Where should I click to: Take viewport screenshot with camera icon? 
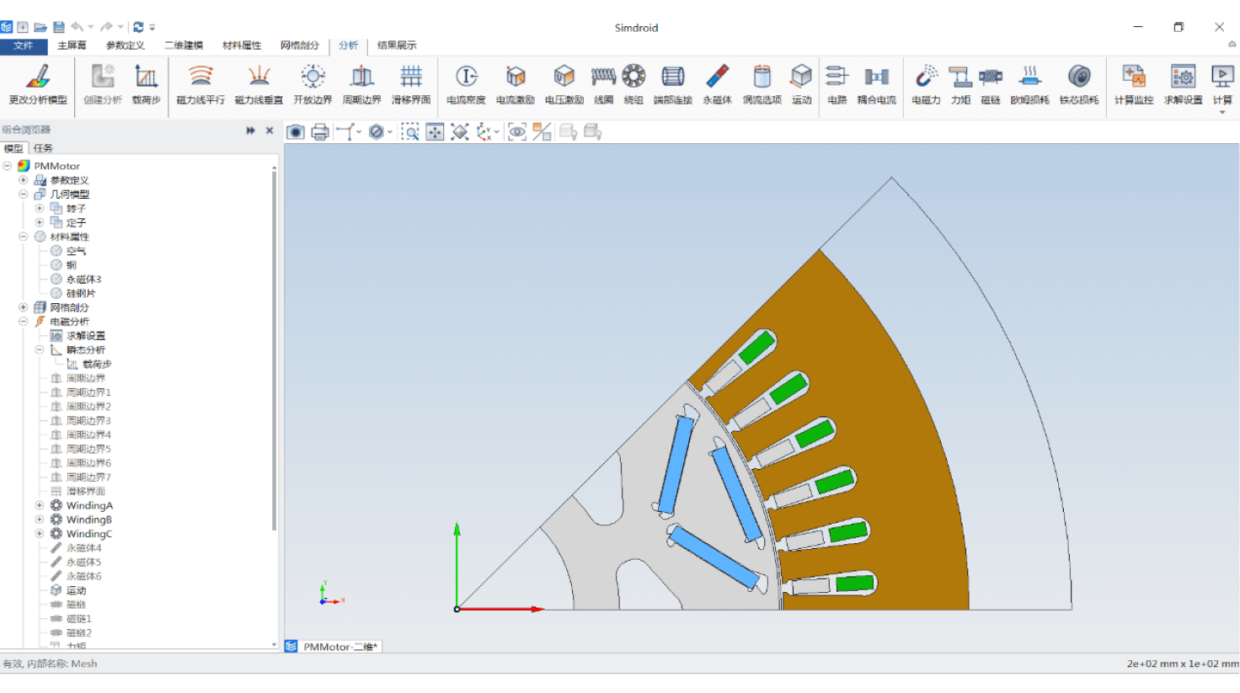(x=295, y=131)
